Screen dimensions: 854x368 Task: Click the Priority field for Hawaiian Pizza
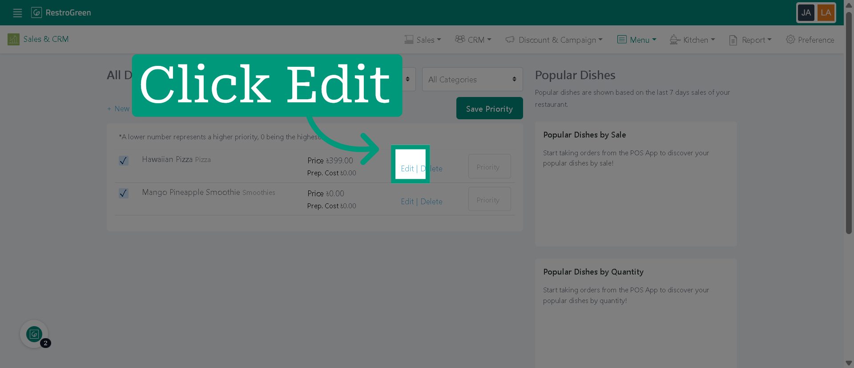(489, 166)
